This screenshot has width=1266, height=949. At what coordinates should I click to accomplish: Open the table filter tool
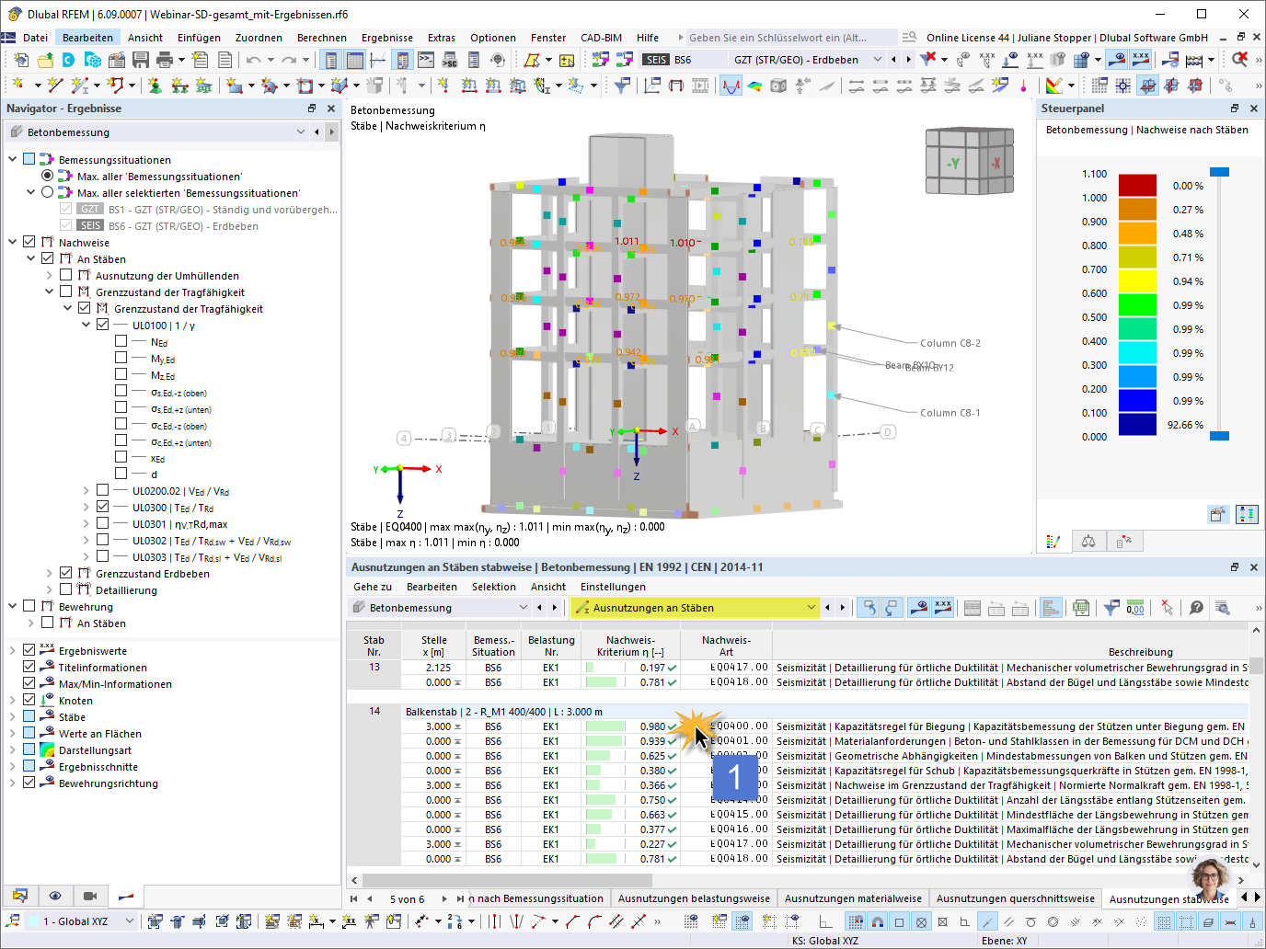pyautogui.click(x=1111, y=608)
